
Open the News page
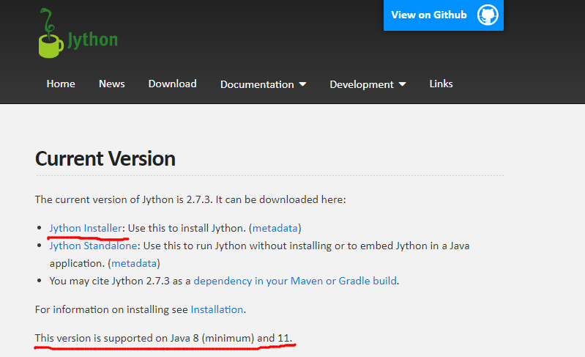(x=112, y=84)
